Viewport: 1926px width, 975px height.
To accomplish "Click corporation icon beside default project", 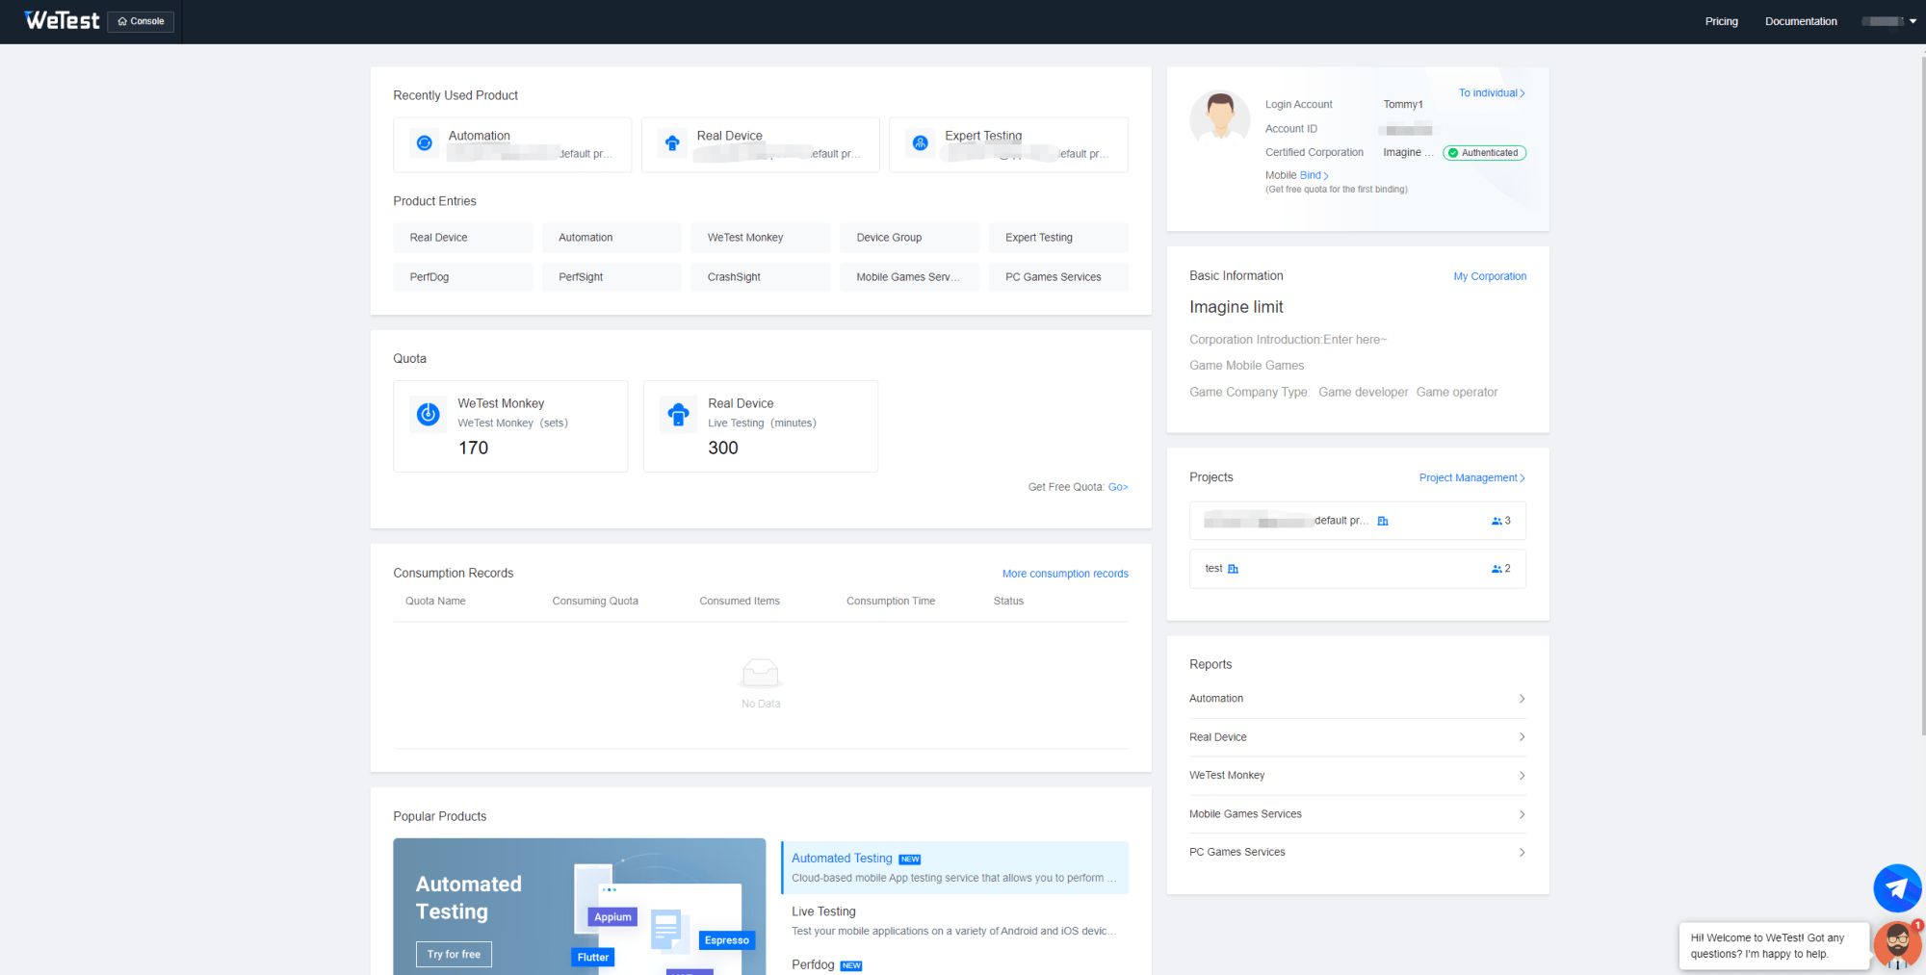I will 1383,521.
